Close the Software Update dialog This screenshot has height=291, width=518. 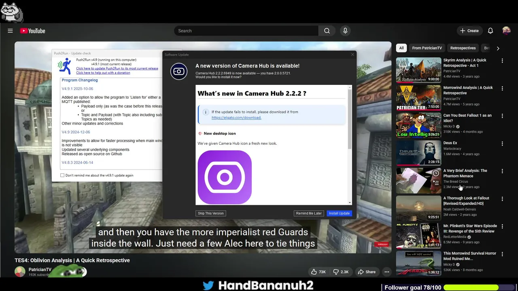(352, 55)
